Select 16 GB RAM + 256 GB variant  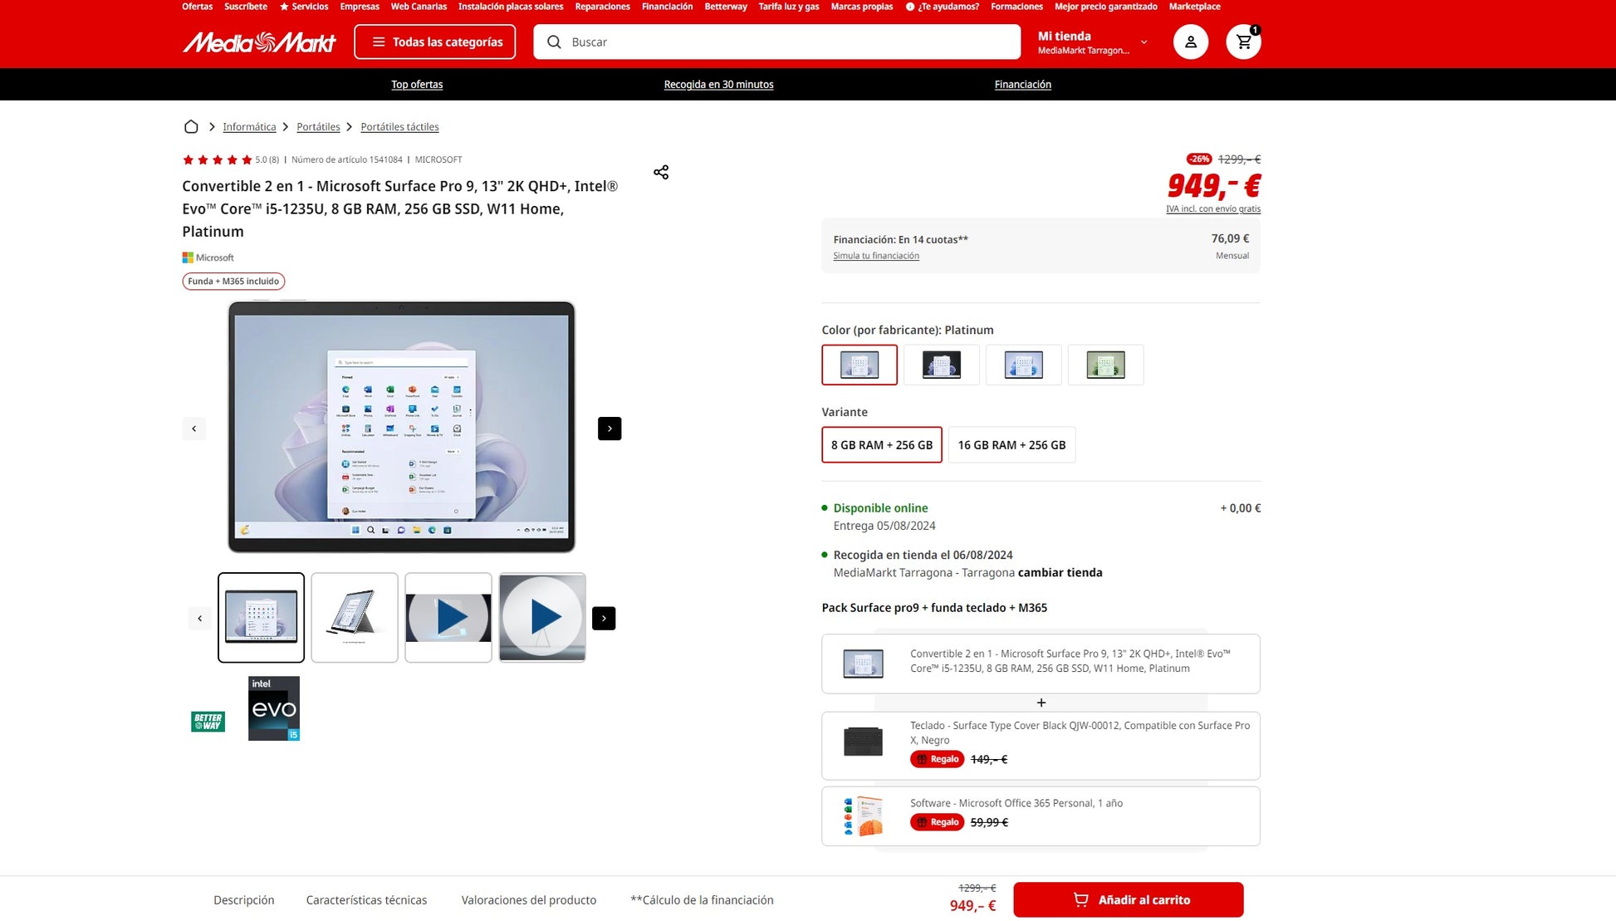(x=1011, y=444)
